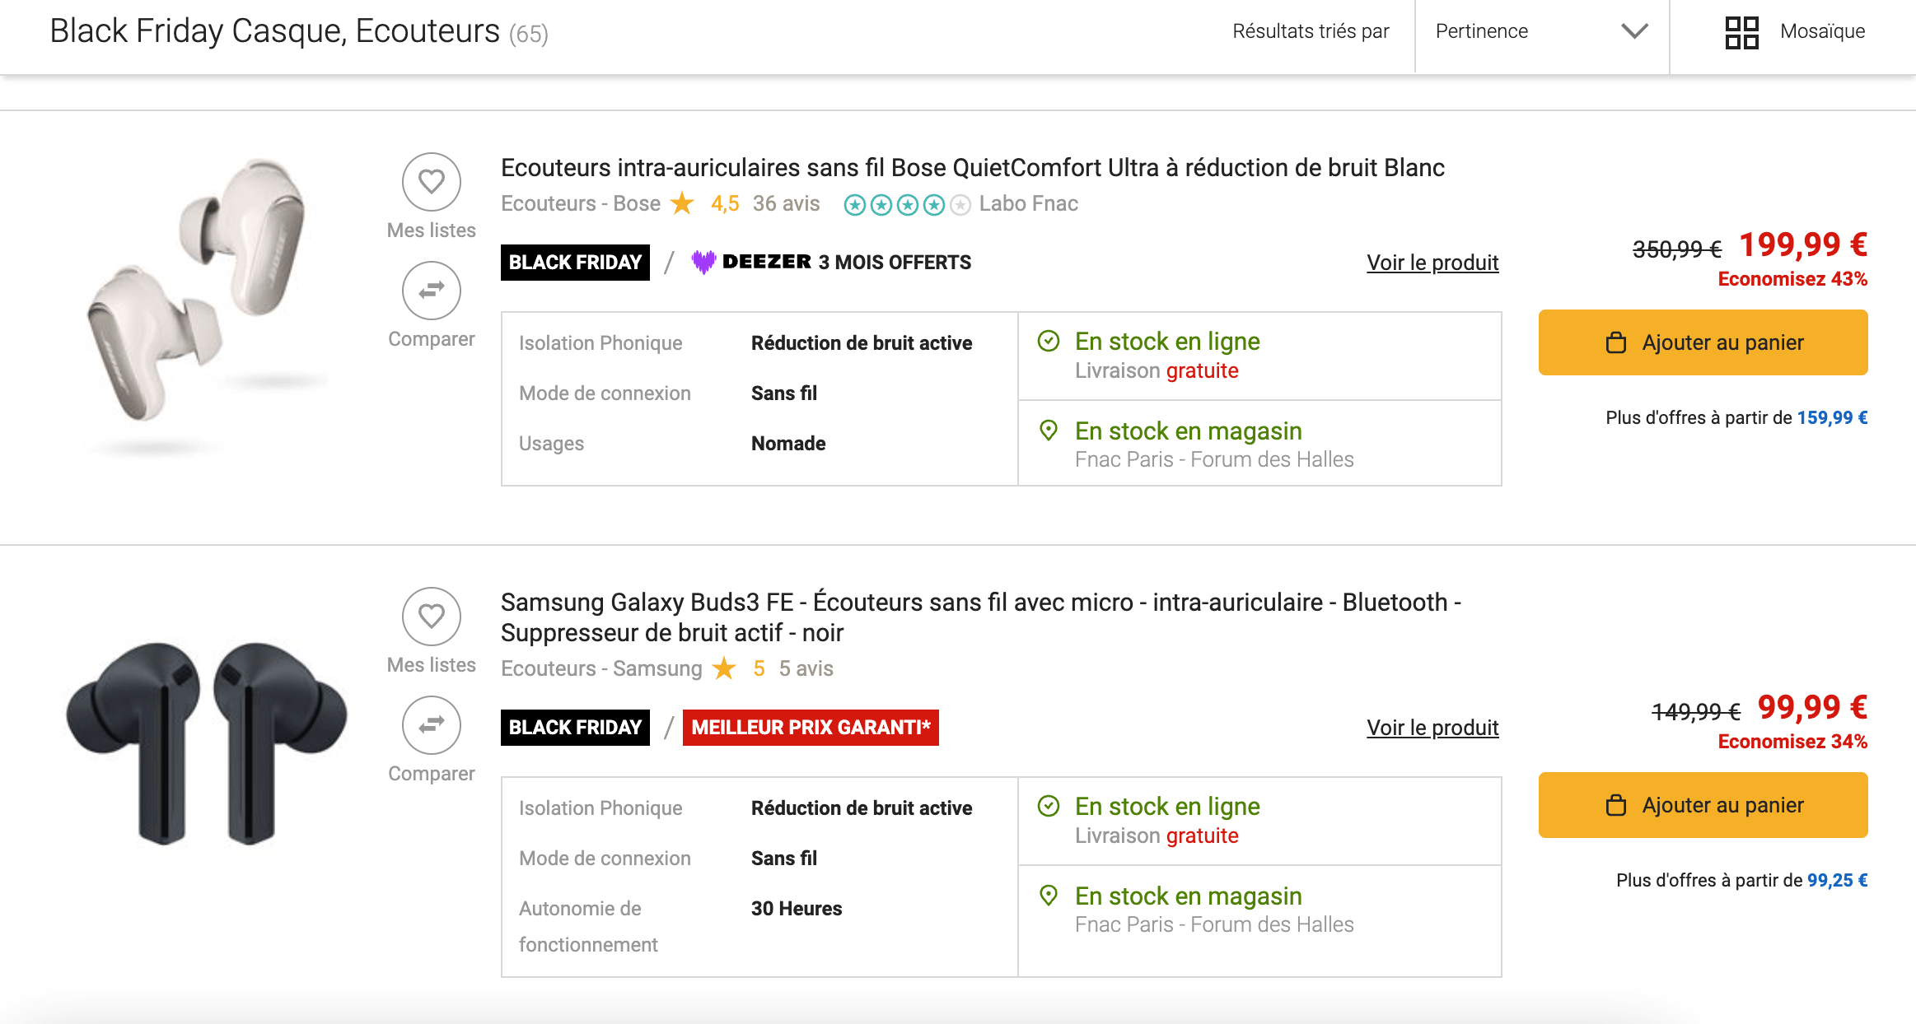Image resolution: width=1916 pixels, height=1024 pixels.
Task: Add Bose QuietComfort Ultra to Mes listes wishlist
Action: click(x=431, y=182)
